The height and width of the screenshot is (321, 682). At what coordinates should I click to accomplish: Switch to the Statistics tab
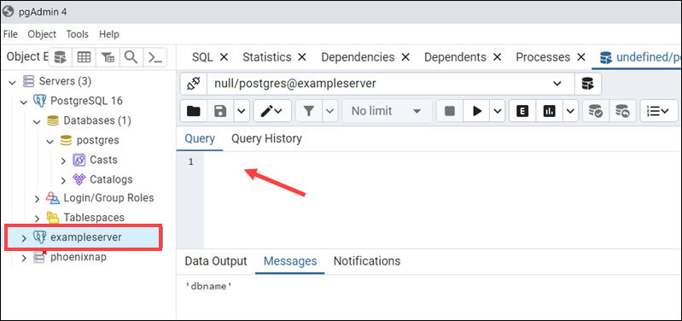267,57
